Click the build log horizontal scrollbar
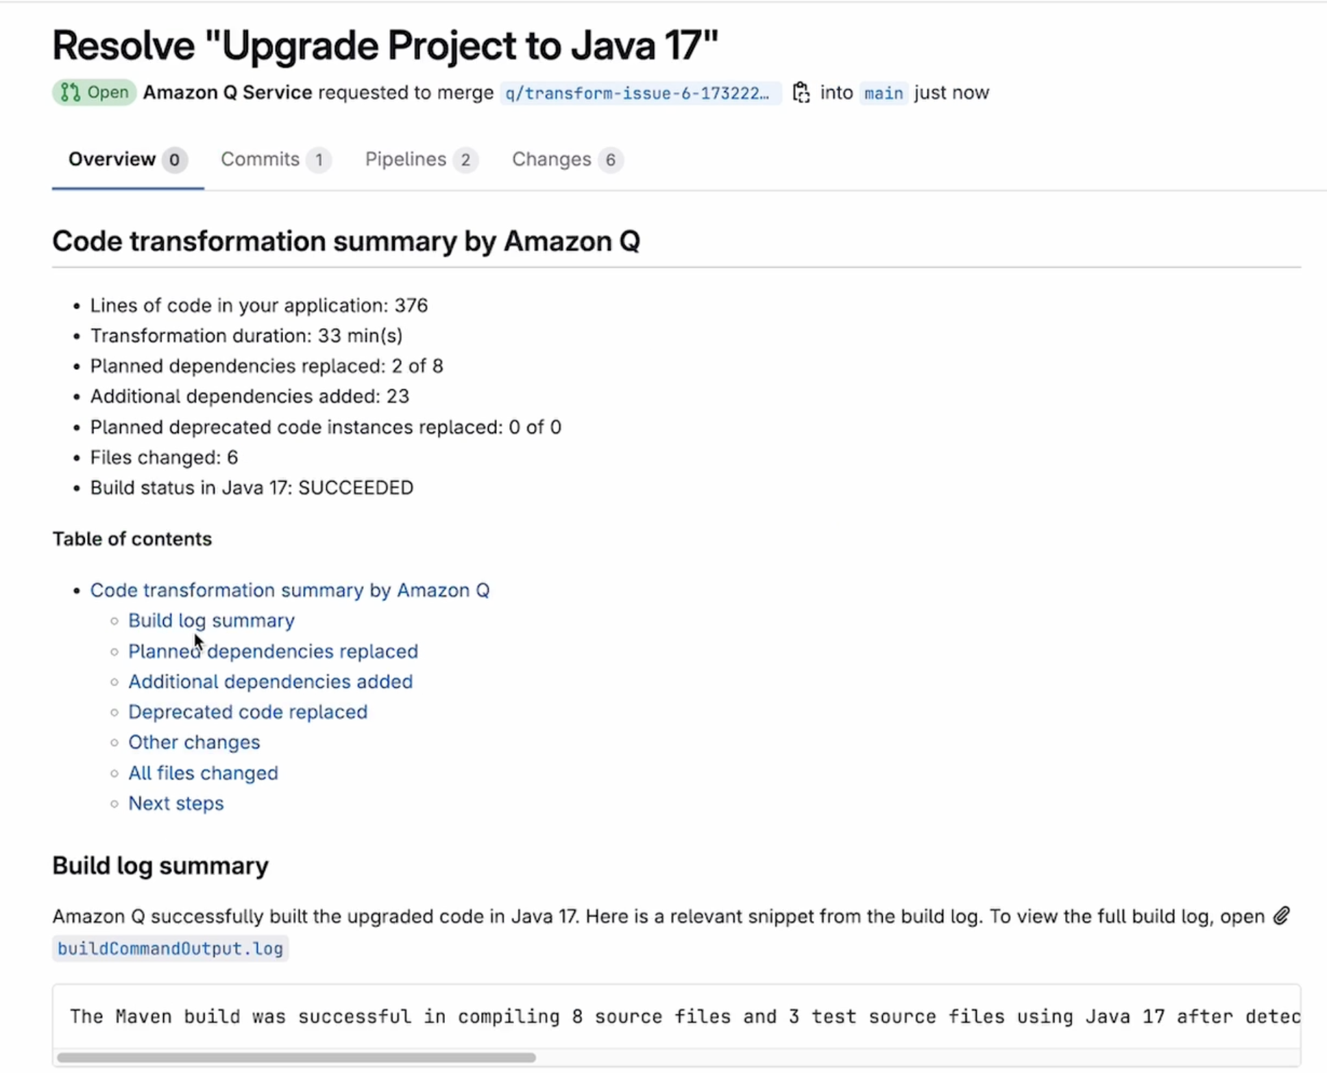This screenshot has width=1327, height=1073. pyautogui.click(x=297, y=1057)
